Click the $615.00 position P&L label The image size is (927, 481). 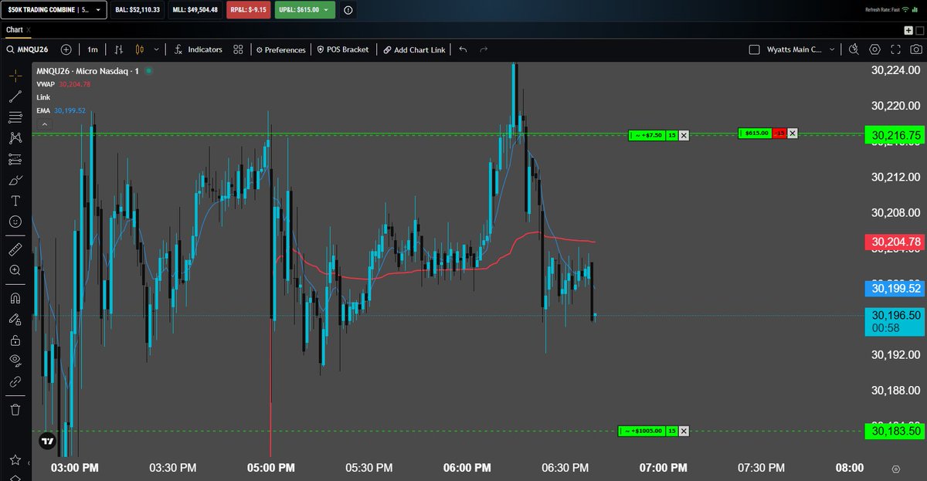pyautogui.click(x=756, y=133)
